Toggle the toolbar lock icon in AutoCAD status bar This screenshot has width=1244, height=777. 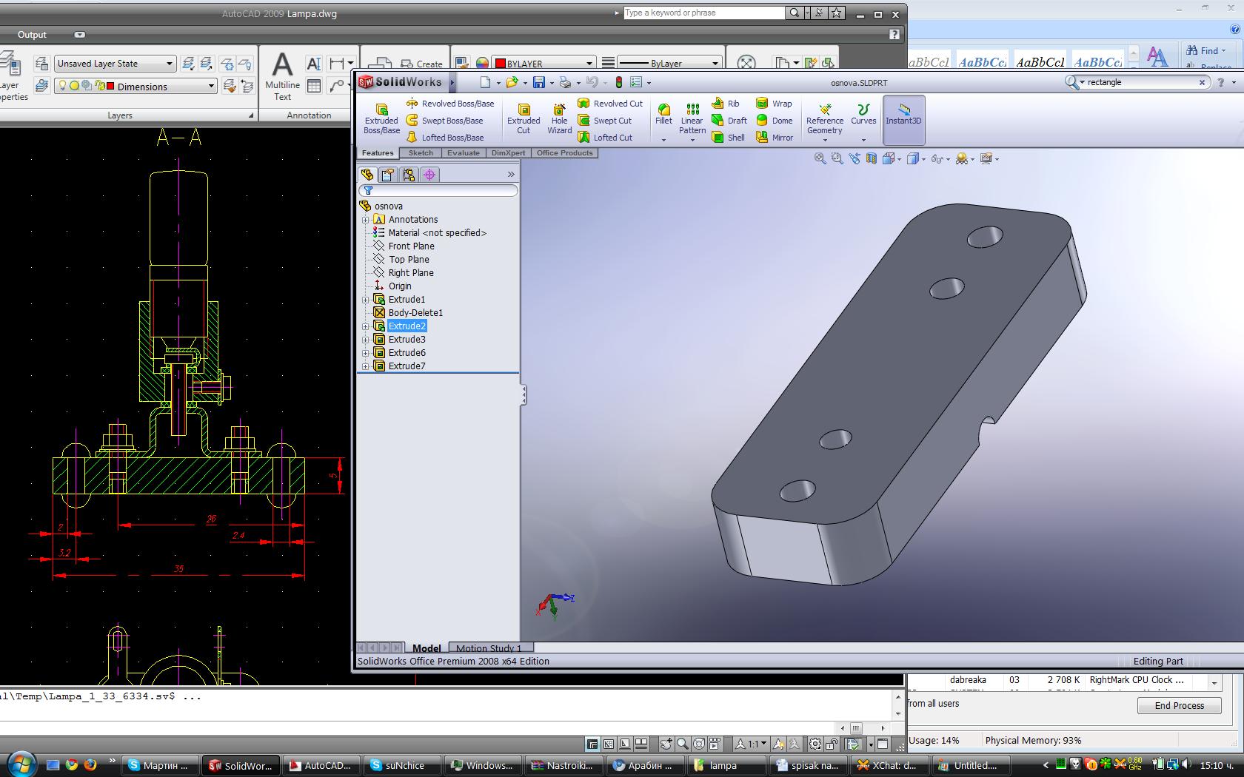(832, 744)
